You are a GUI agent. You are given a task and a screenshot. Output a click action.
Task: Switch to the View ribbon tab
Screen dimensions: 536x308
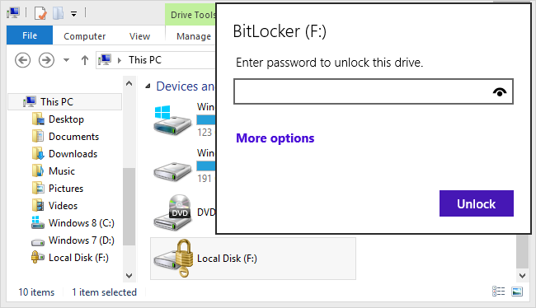pyautogui.click(x=139, y=36)
